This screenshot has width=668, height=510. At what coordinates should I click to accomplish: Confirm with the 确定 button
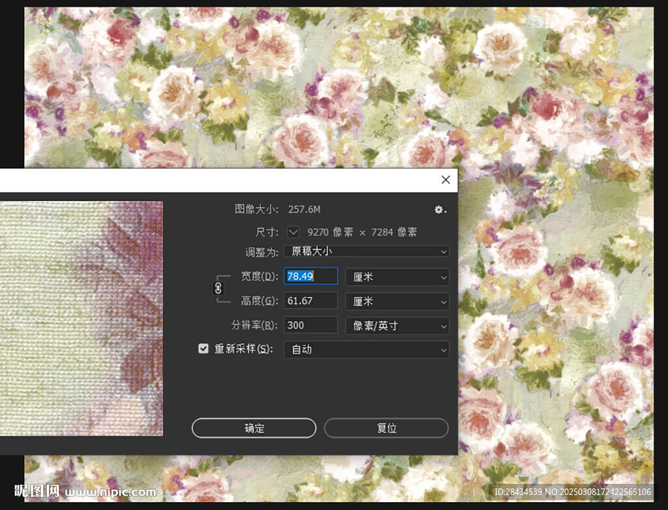(254, 428)
